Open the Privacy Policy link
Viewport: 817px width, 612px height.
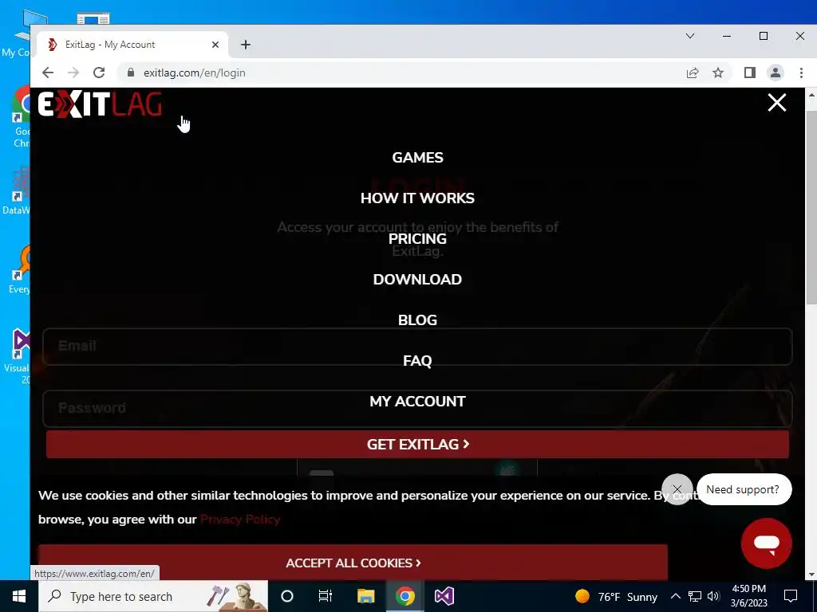[239, 520]
